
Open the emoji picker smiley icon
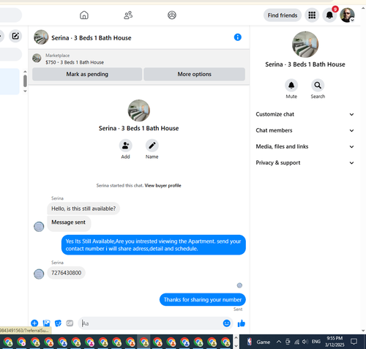(227, 323)
